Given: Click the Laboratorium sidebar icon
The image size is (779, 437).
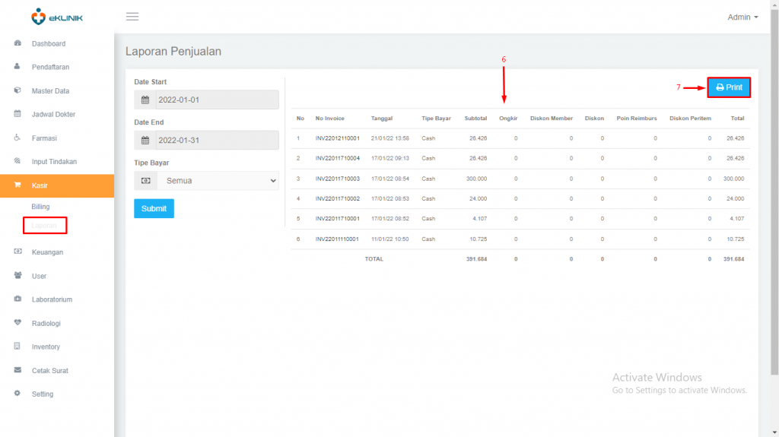Looking at the screenshot, I should [18, 299].
